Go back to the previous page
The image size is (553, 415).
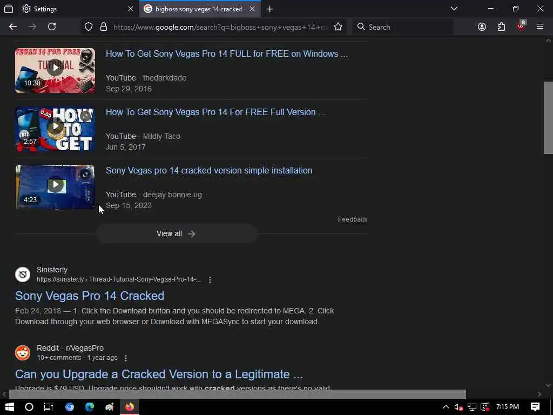click(x=13, y=27)
